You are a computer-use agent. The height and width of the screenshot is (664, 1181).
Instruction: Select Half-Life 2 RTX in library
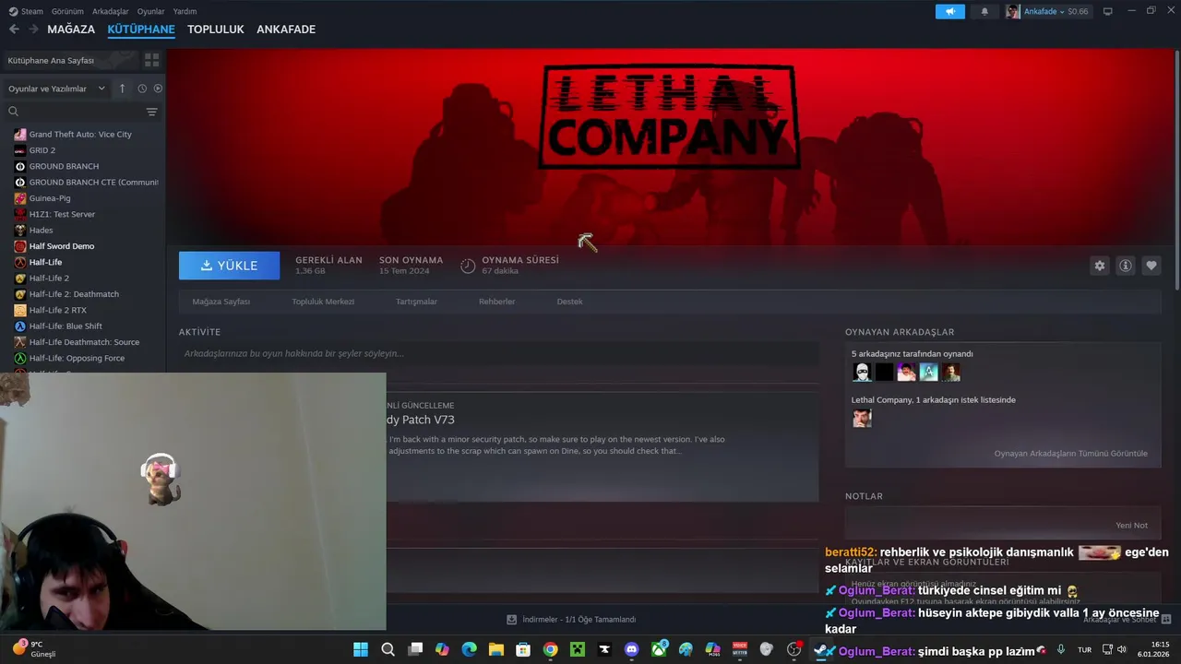tap(57, 310)
